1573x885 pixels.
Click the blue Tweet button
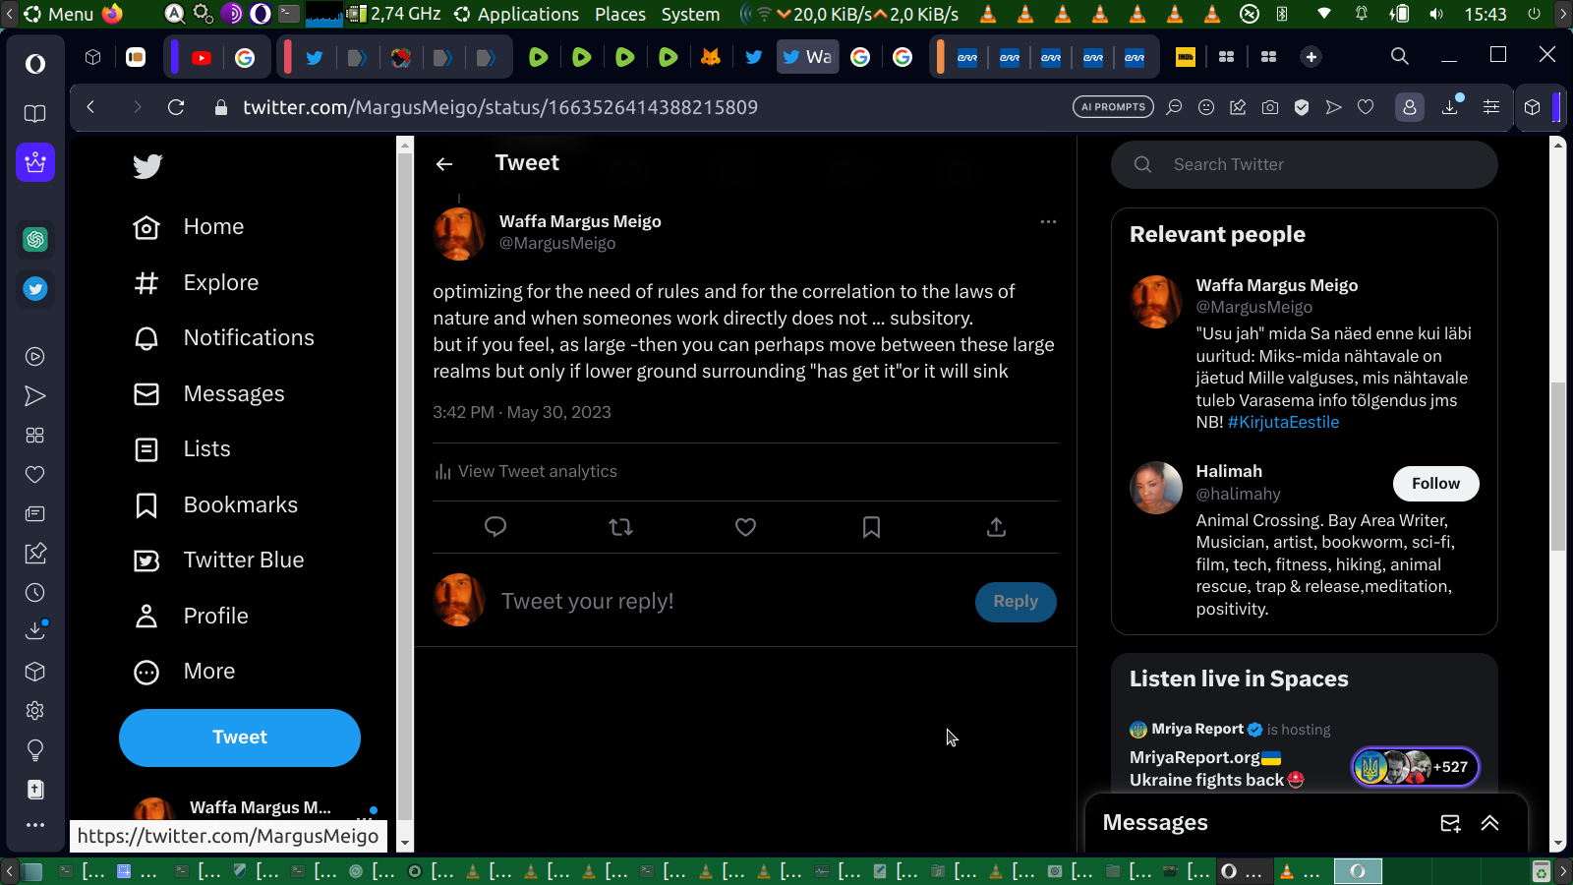240,737
